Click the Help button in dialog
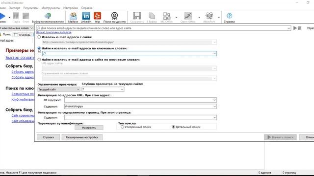The image size is (314, 176). [x=48, y=137]
